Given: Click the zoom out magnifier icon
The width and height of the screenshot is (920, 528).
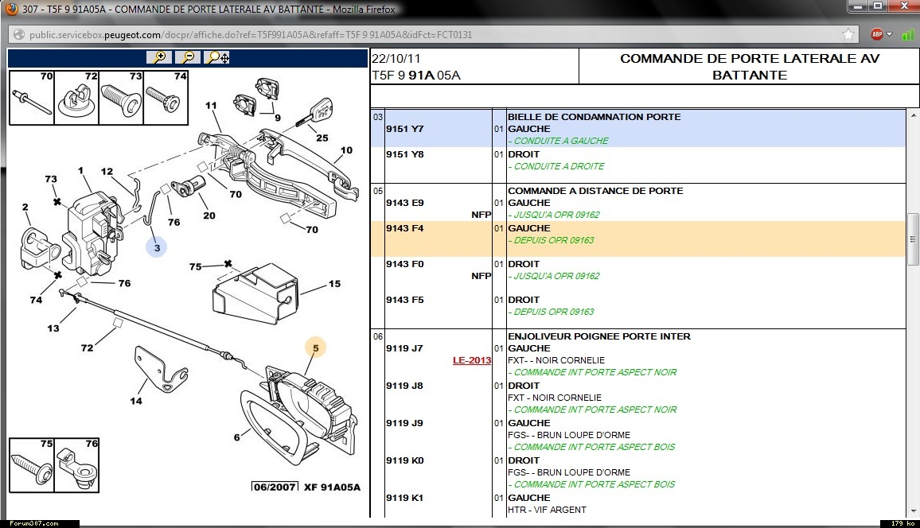Looking at the screenshot, I should 188,57.
